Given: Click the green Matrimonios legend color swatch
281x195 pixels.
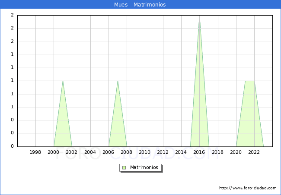Looking at the screenshot, I should [x=124, y=168].
